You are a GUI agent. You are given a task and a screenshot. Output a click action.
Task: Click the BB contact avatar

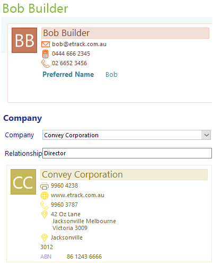point(24,40)
